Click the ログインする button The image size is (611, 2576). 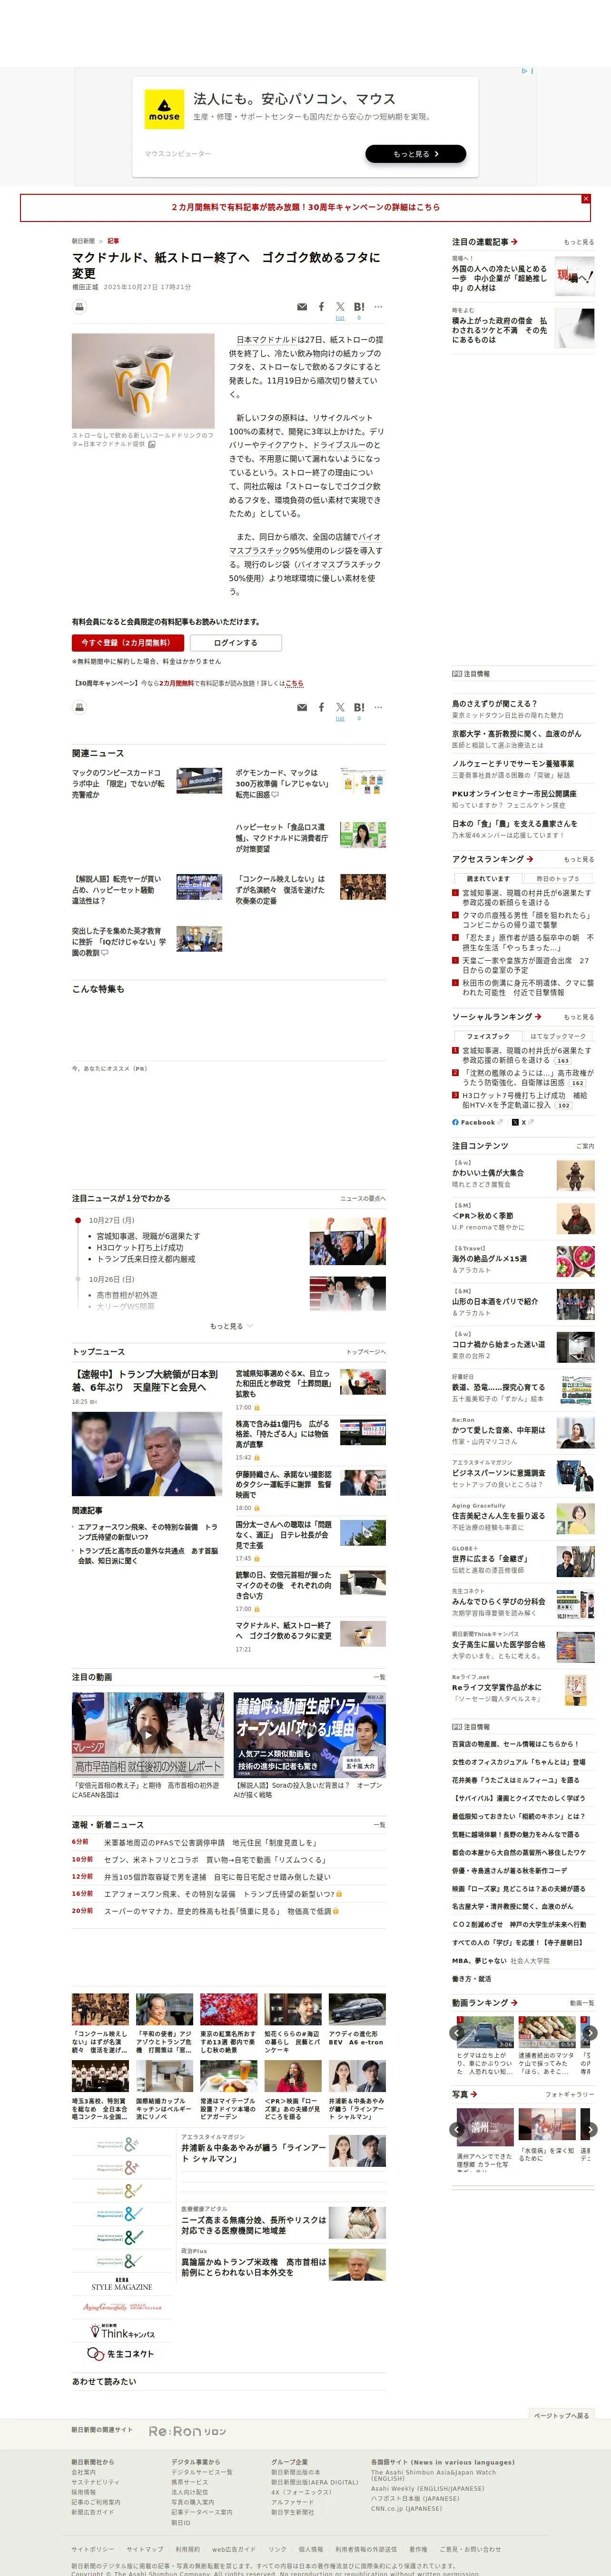[x=236, y=643]
